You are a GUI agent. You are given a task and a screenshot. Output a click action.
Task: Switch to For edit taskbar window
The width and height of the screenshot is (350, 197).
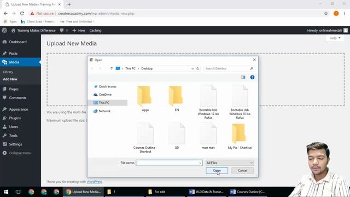[x=165, y=192]
